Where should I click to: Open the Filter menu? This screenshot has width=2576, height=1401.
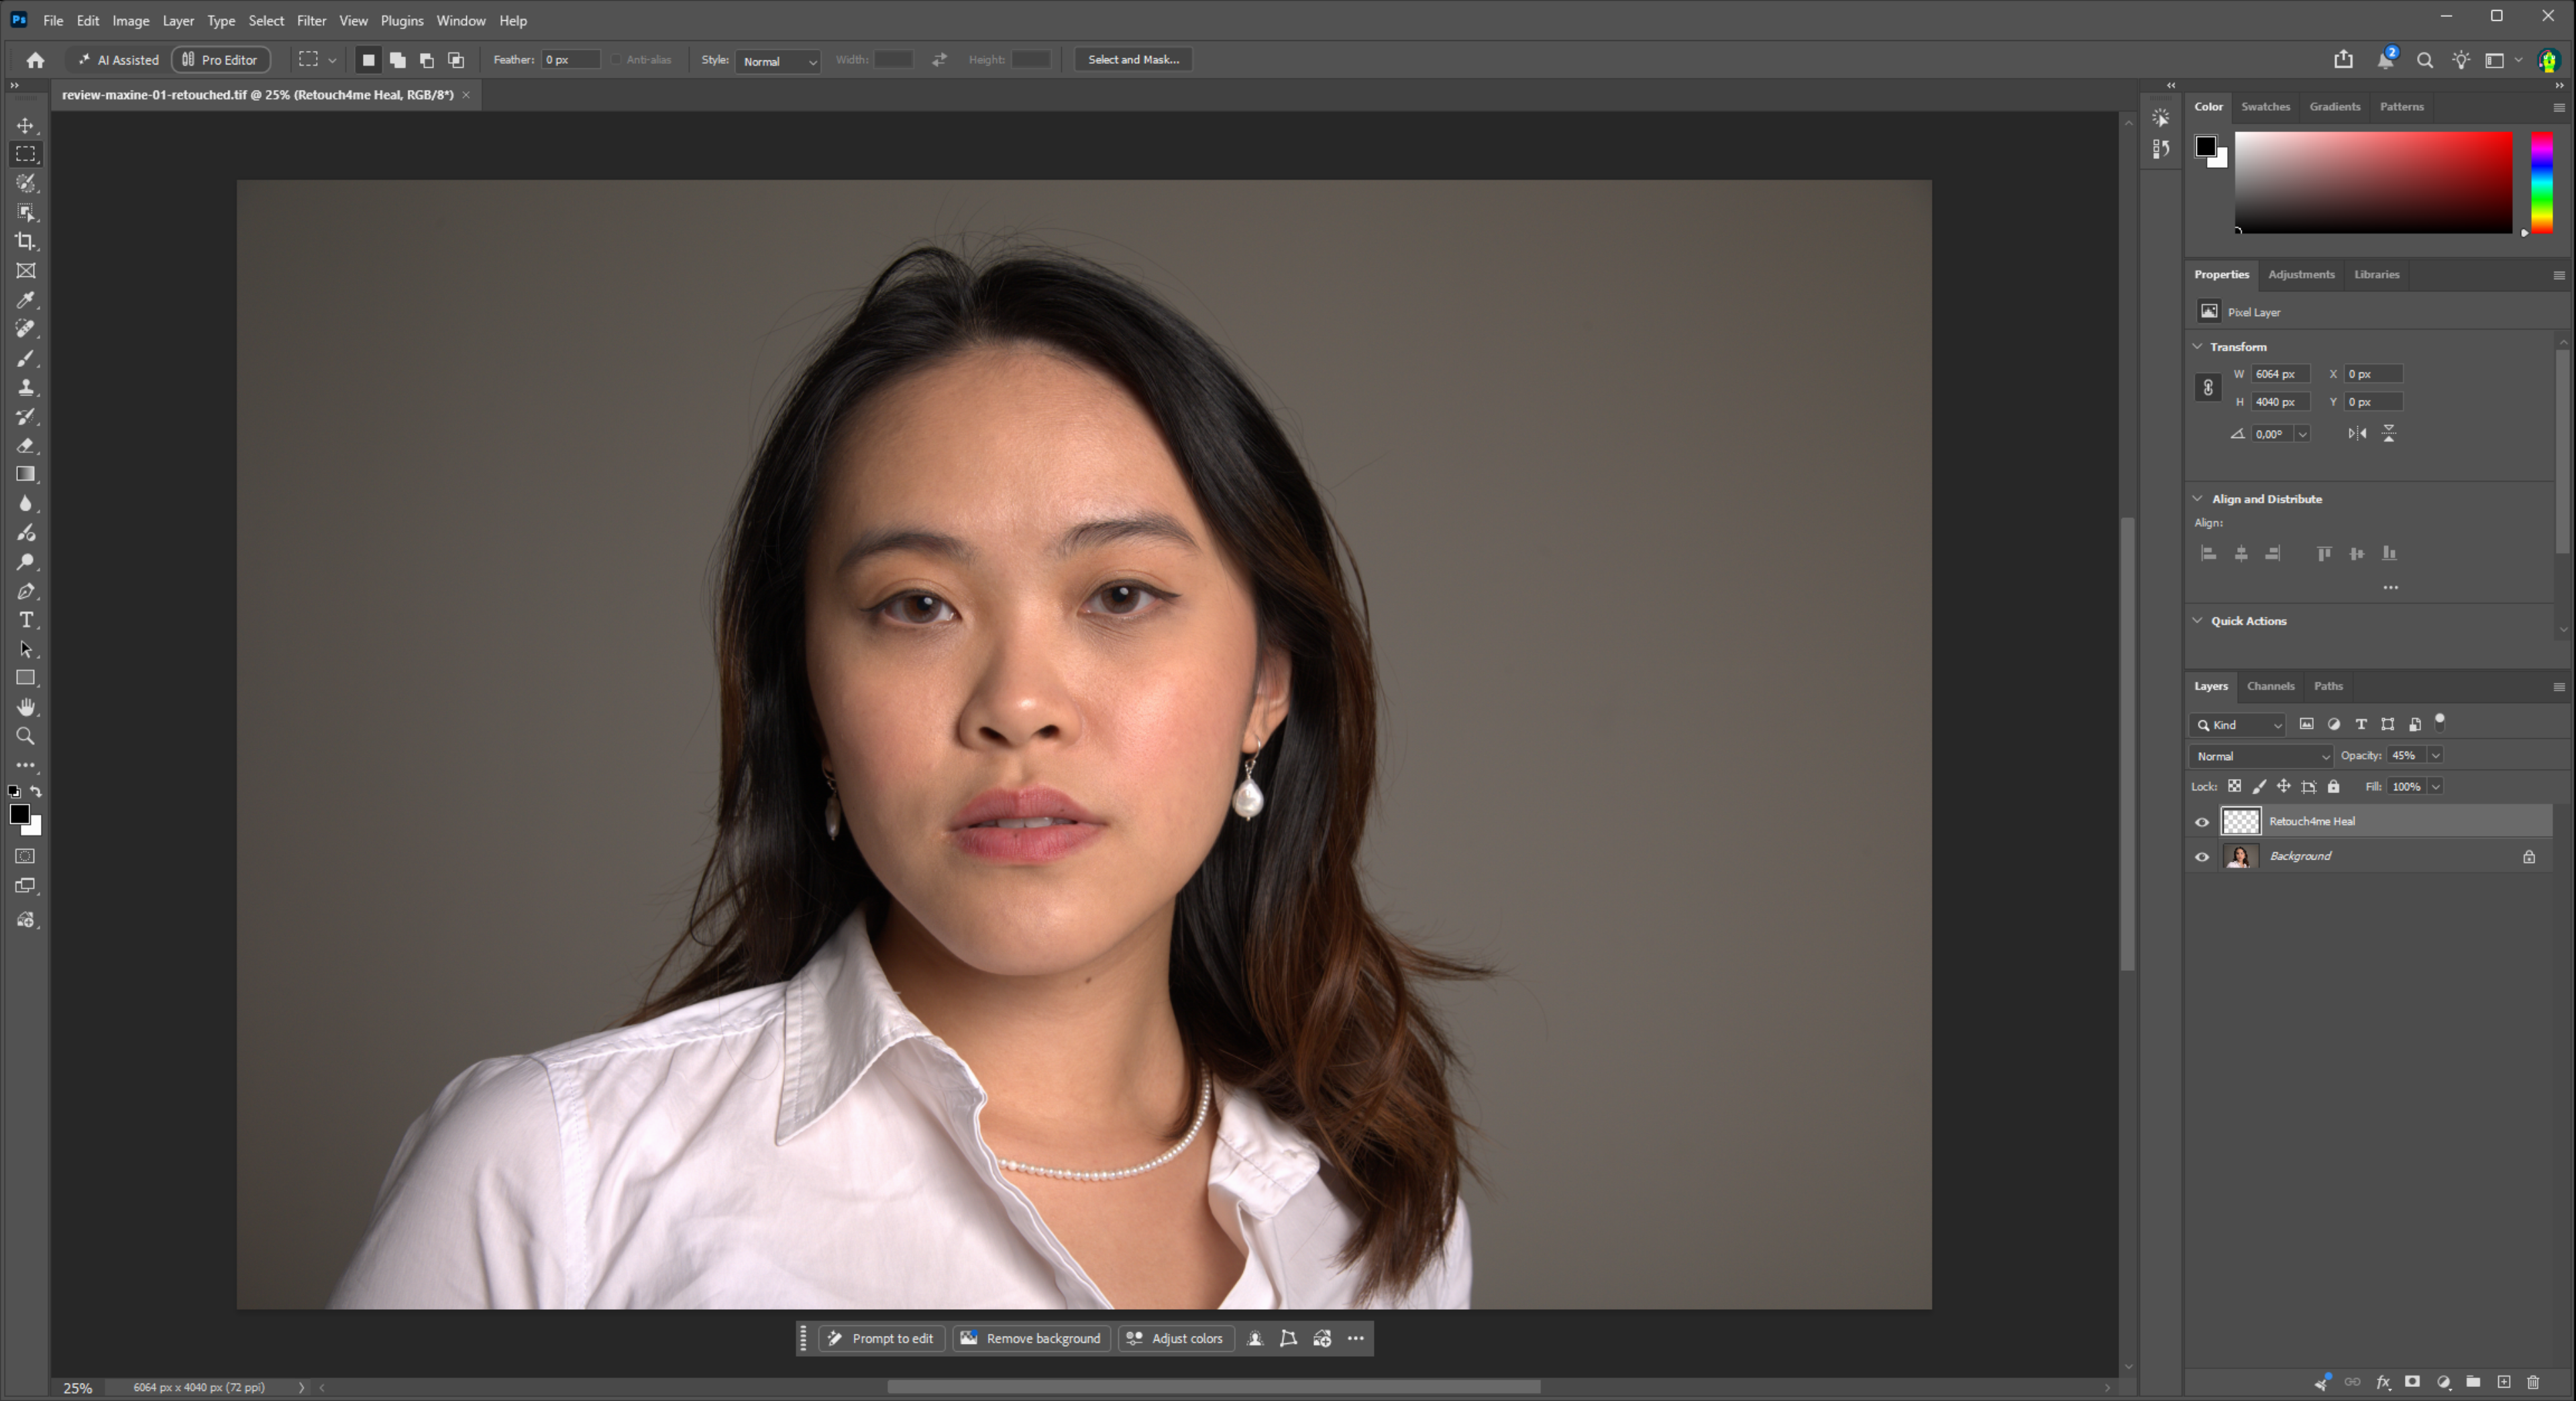click(311, 20)
